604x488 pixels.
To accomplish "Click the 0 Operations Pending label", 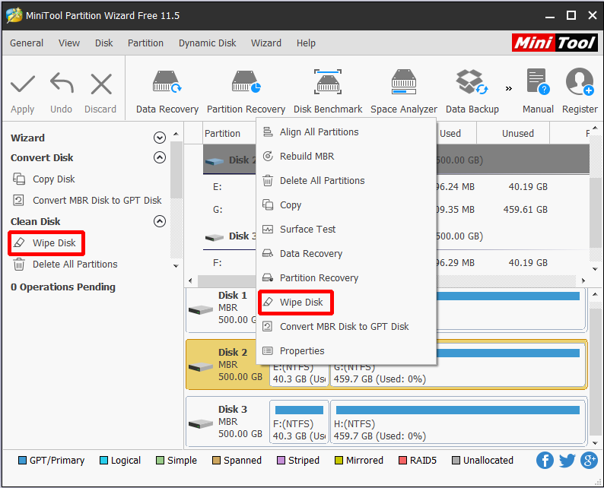I will tap(63, 287).
